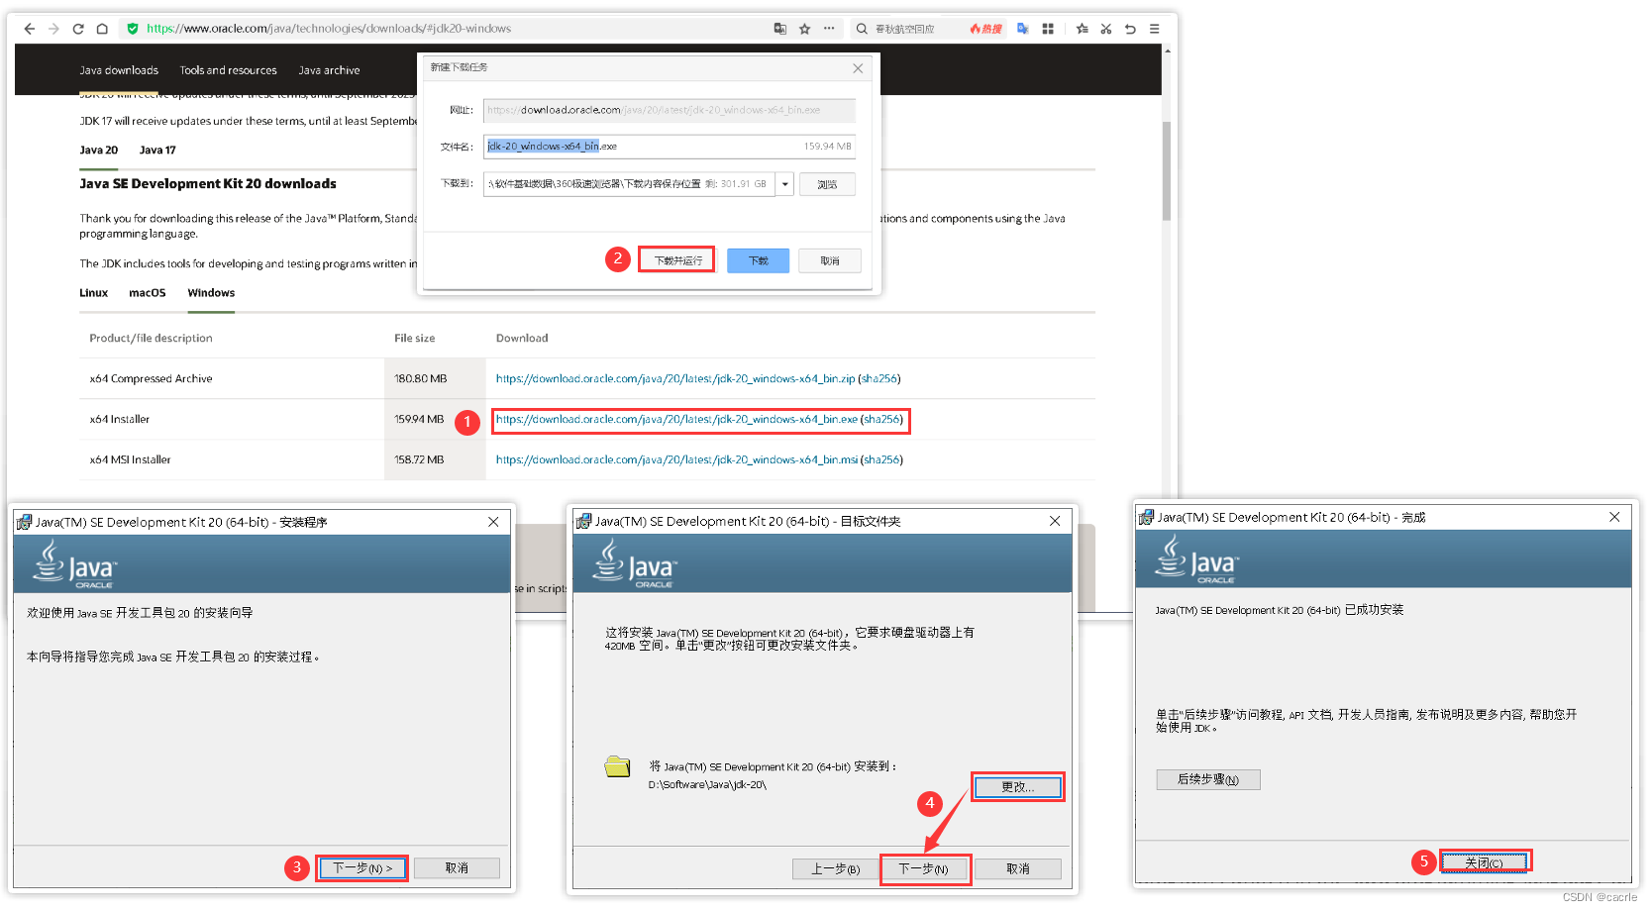Click 关闭(C) in completed installer window
Image resolution: width=1652 pixels, height=911 pixels.
(x=1484, y=863)
